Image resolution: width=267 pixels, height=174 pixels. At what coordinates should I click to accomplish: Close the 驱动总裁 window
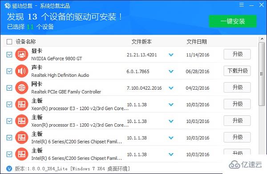pyautogui.click(x=262, y=4)
